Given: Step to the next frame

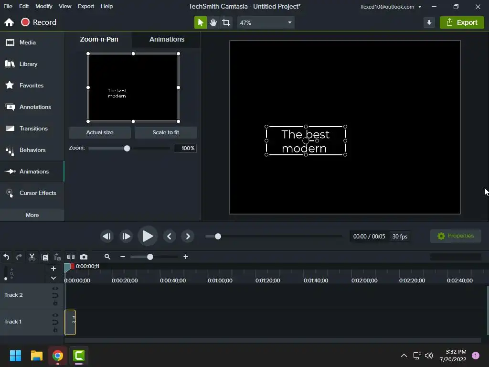Looking at the screenshot, I should 126,236.
